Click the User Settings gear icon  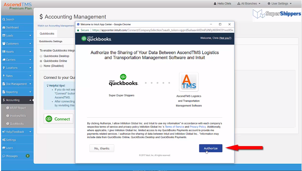(x=269, y=4)
